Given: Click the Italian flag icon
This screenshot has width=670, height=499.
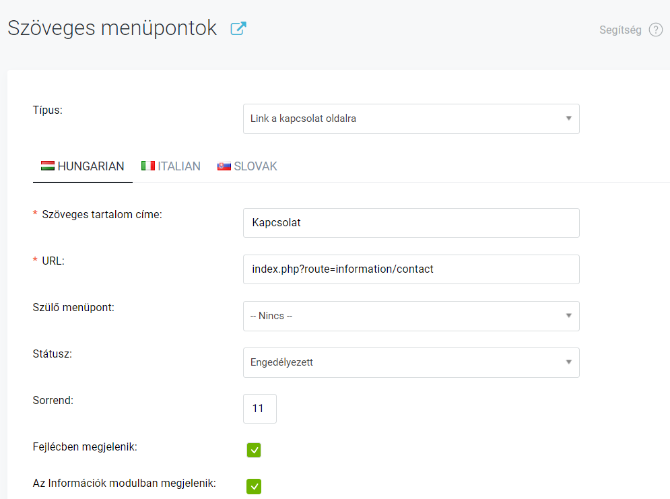Looking at the screenshot, I should click(x=148, y=166).
